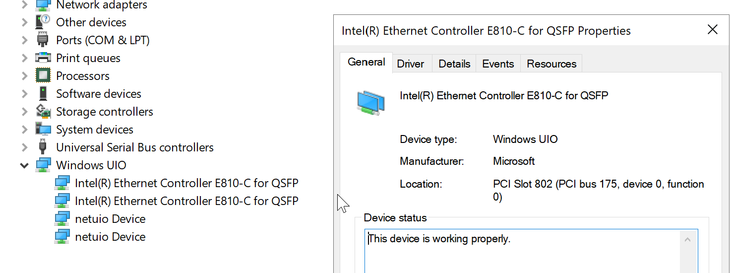
Task: Click the Software devices icon
Action: pyautogui.click(x=43, y=94)
